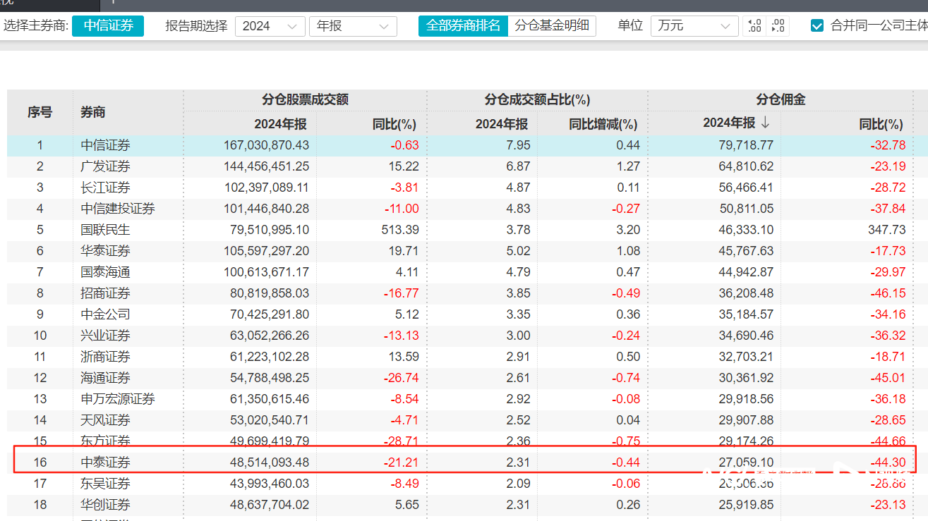928x521 pixels.
Task: Click the 中信证券 main broker button
Action: tap(107, 25)
